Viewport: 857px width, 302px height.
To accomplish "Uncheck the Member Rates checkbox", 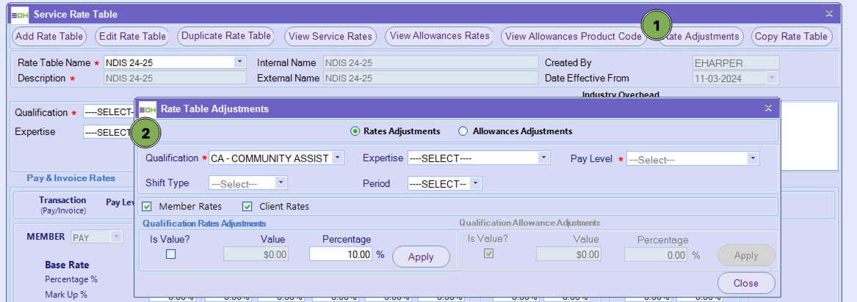I will click(147, 207).
